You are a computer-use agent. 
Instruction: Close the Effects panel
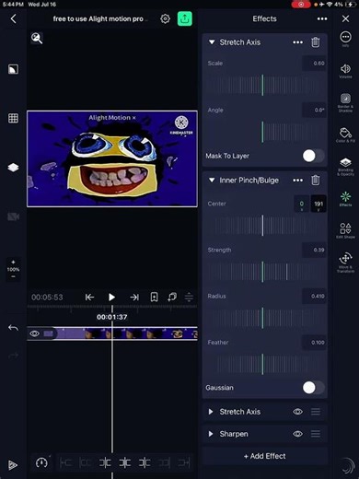click(345, 18)
